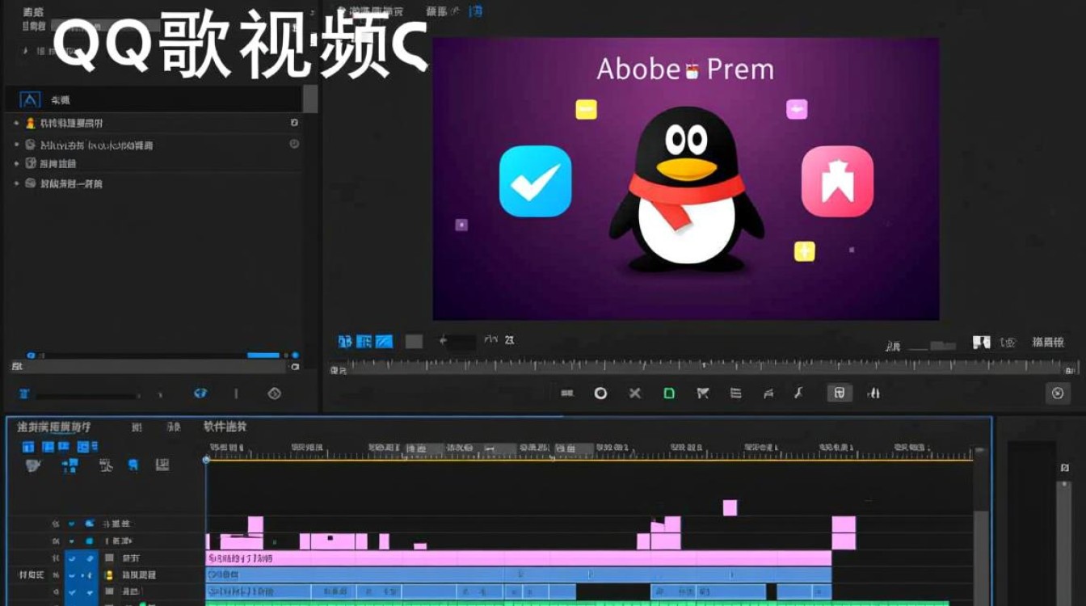Expand the second row in the left panel list

16,145
